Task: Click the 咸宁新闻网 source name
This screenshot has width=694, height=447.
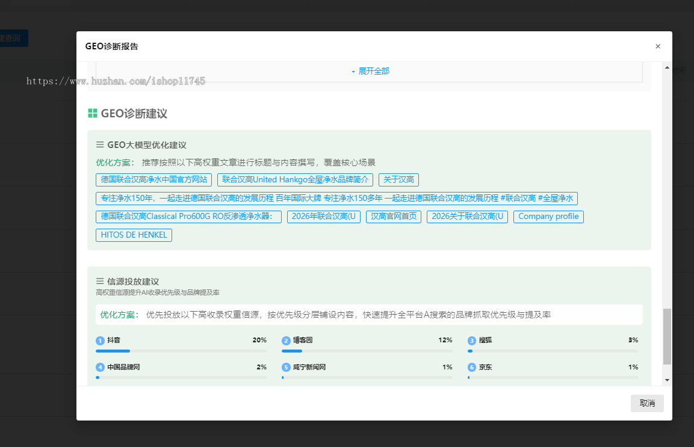Action: [309, 367]
